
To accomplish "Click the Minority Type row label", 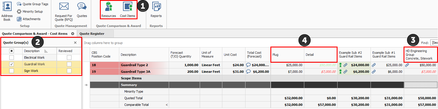I will tap(134, 91).
